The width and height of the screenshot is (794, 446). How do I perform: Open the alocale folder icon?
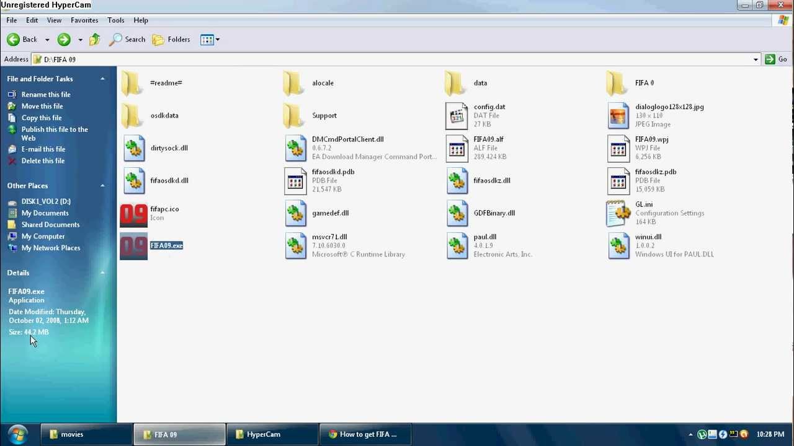[x=294, y=83]
